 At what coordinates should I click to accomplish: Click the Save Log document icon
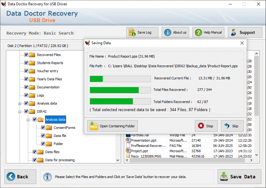click(x=132, y=32)
